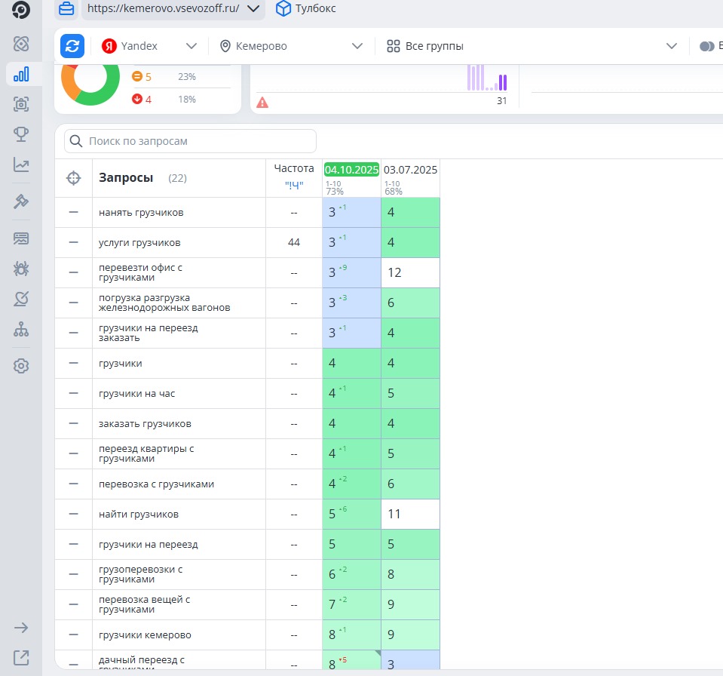Screen dimensions: 723x676
Task: Click query 'перевозка с грузчиками'
Action: (156, 484)
